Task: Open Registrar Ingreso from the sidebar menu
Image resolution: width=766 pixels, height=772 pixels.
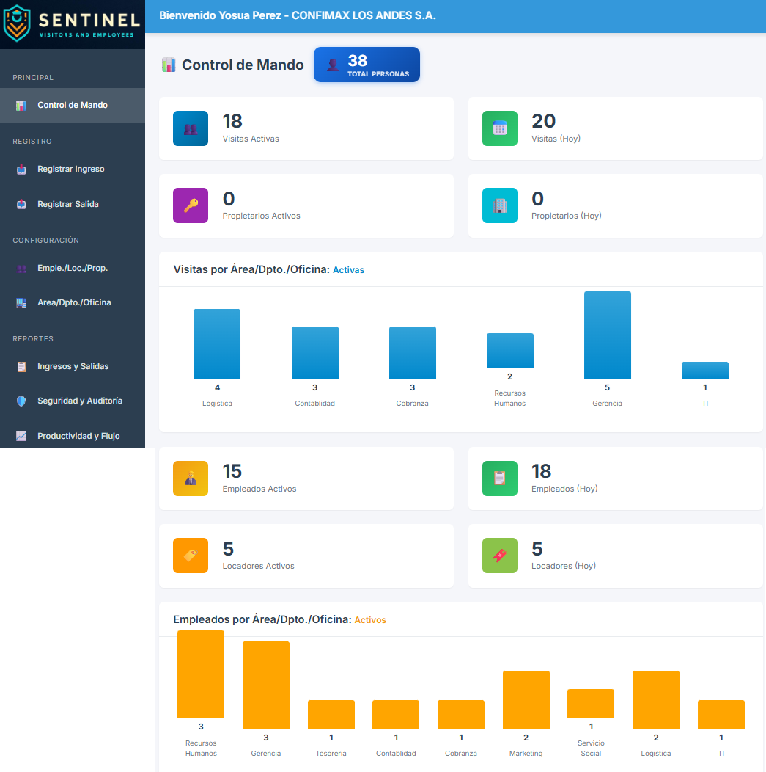Action: point(70,169)
